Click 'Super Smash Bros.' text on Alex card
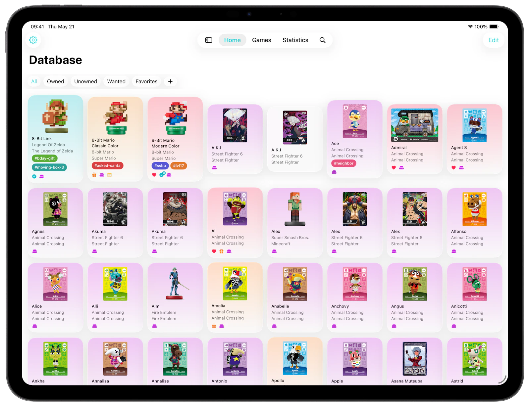This screenshot has height=406, width=530. (x=290, y=238)
